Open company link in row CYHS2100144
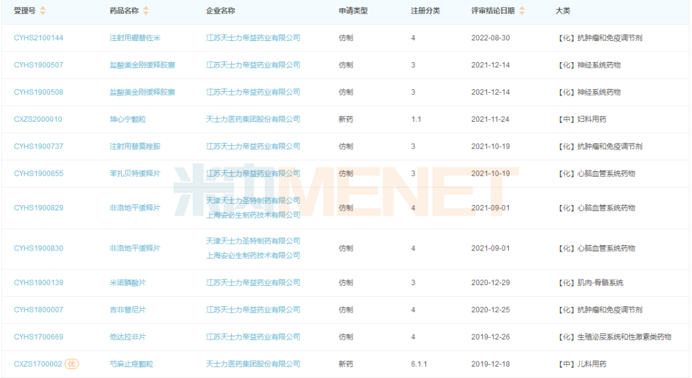692x378 pixels. (253, 38)
